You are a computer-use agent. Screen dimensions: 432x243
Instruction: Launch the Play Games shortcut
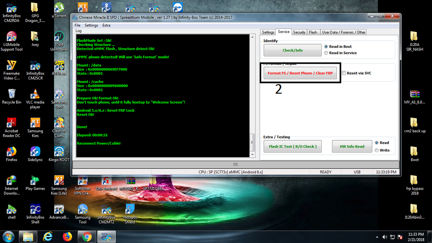pos(35,183)
